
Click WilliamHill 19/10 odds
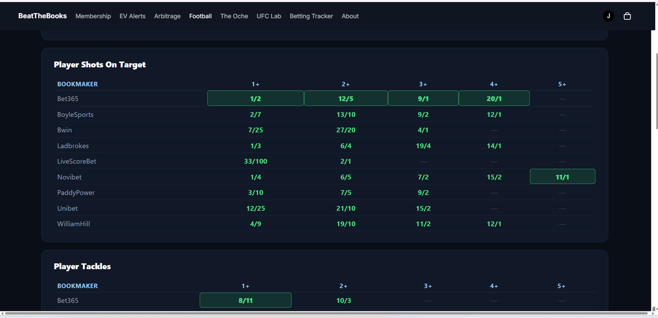click(x=346, y=224)
